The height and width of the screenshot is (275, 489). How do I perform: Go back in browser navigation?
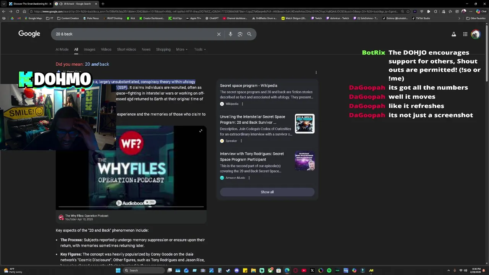(x=4, y=11)
